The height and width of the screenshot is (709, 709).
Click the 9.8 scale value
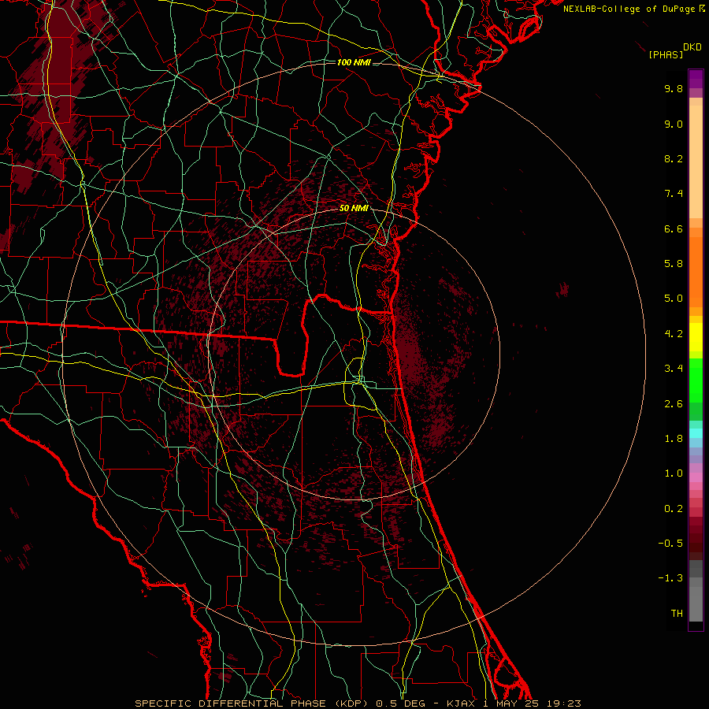[x=674, y=88]
